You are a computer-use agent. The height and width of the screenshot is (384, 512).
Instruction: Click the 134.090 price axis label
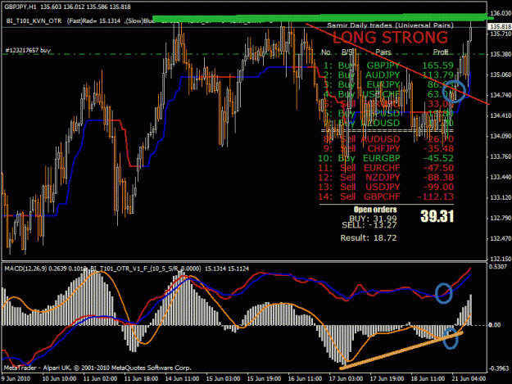tap(501, 136)
